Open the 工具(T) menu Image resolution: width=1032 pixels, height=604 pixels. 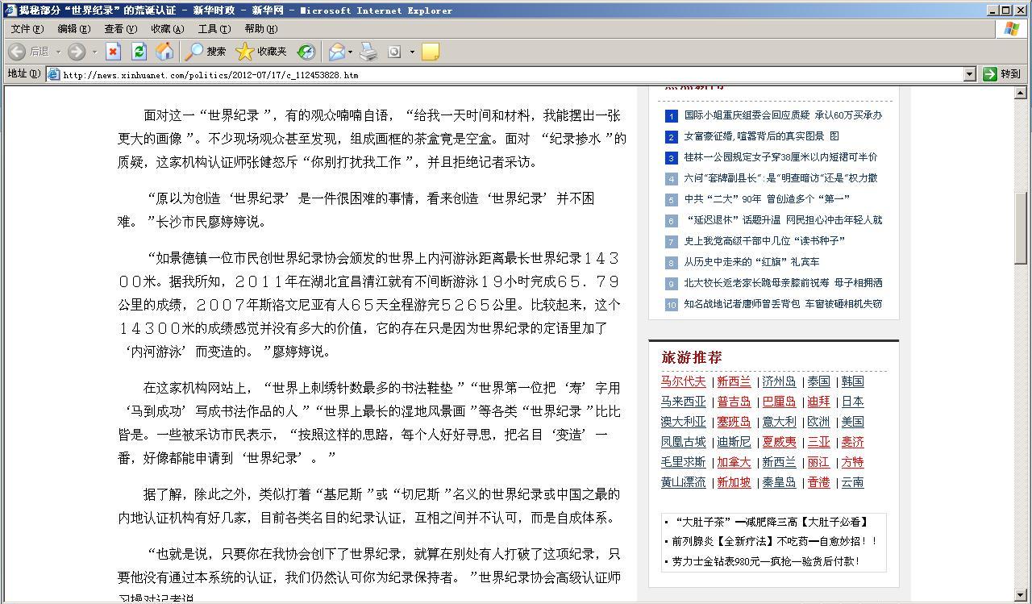click(x=214, y=29)
